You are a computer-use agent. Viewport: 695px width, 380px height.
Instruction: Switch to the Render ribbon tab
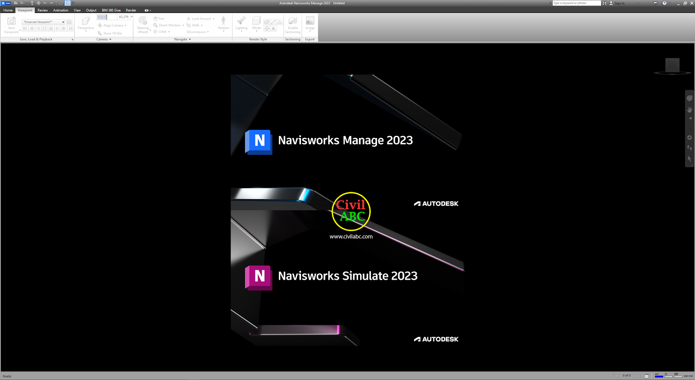(131, 10)
